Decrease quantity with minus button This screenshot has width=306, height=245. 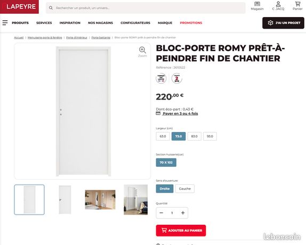click(x=161, y=213)
